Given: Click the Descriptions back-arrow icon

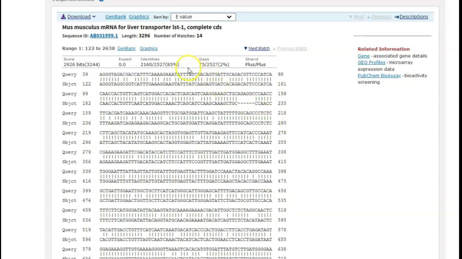Looking at the screenshot, I should [396, 17].
